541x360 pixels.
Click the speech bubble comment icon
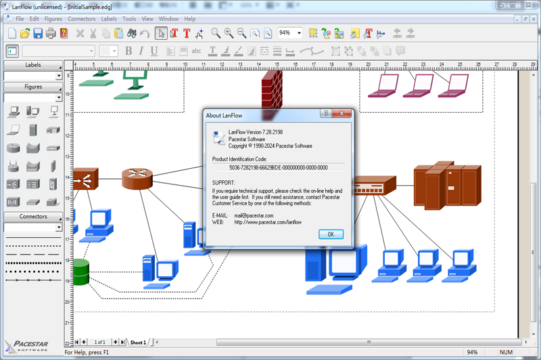click(400, 51)
